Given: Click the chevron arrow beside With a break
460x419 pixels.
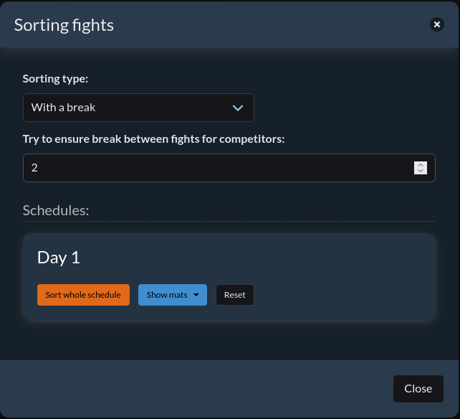Looking at the screenshot, I should (x=239, y=108).
